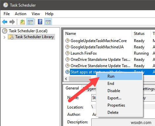Choose Delete from the context menu
This screenshot has height=126, width=155.
pyautogui.click(x=119, y=113)
